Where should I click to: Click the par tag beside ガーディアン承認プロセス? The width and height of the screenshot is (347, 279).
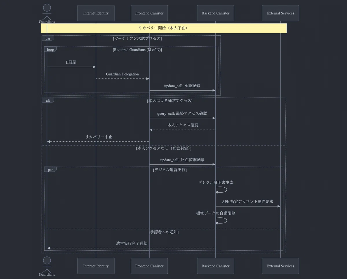click(x=48, y=38)
